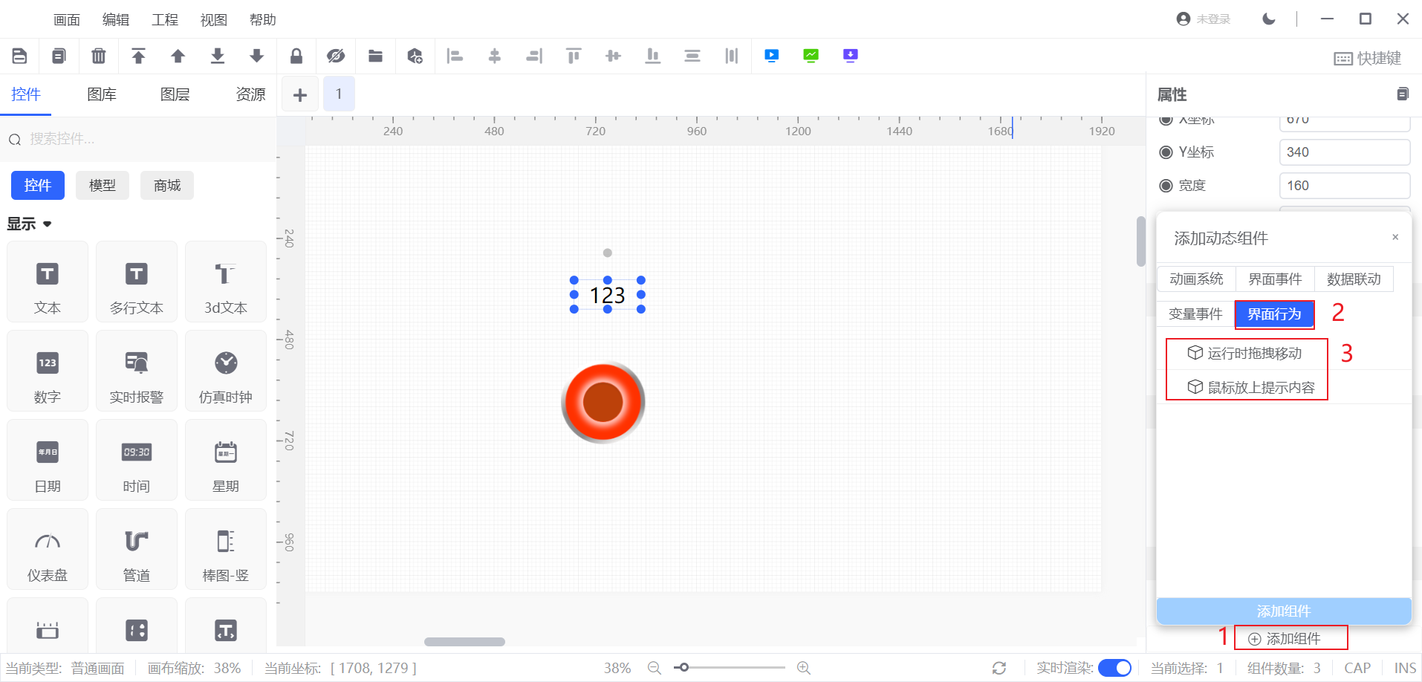Click the lock icon in toolbar
Screen dimensions: 1422x682
(x=296, y=56)
